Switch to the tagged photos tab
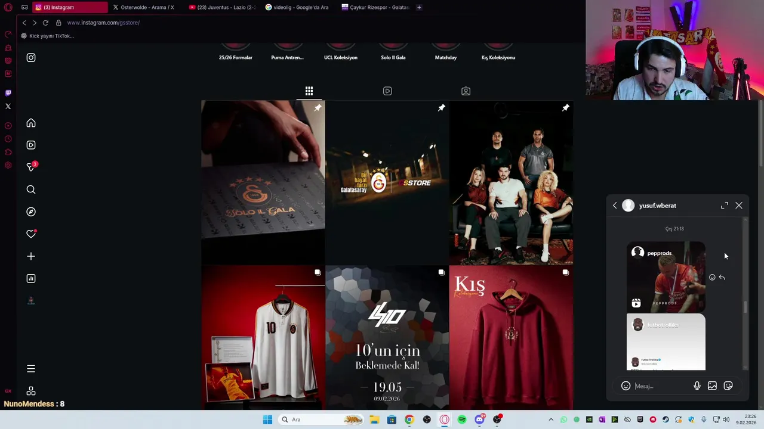Viewport: 764px width, 429px height. pos(466,91)
